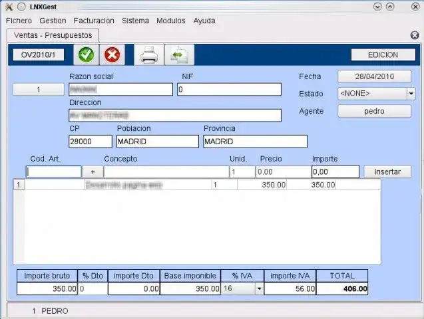The width and height of the screenshot is (424, 319).
Task: Select row 1 in the items table
Action: 197,185
